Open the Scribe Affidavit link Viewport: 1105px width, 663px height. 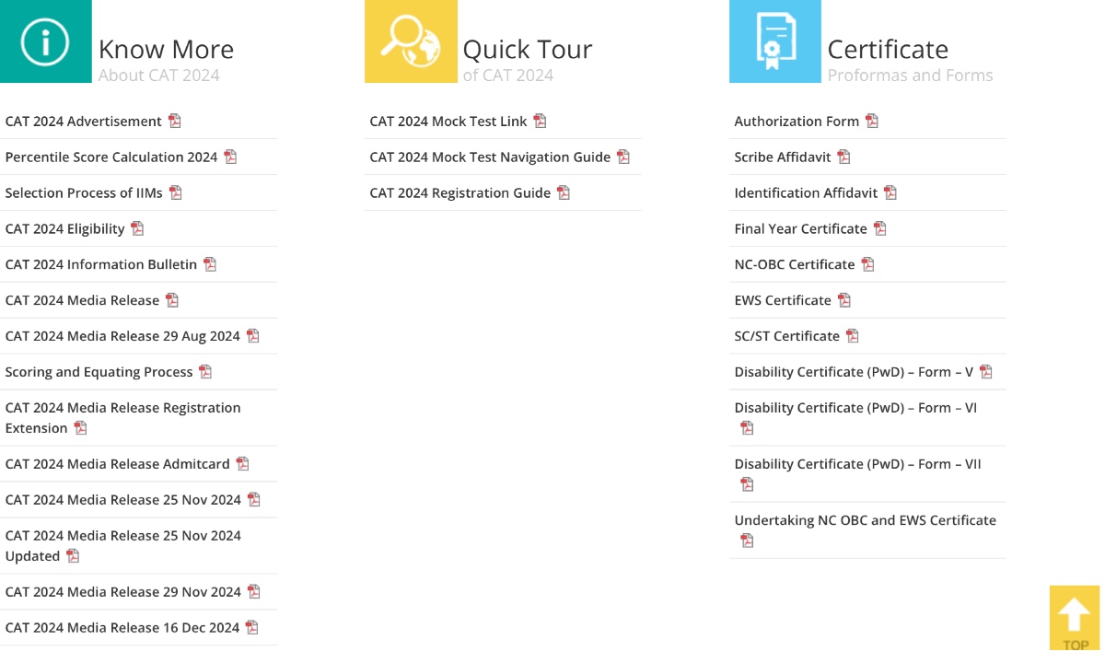[783, 157]
